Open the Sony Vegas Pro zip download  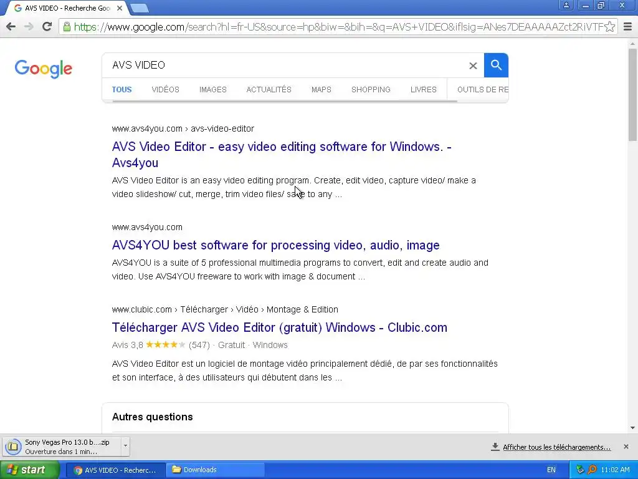62,447
